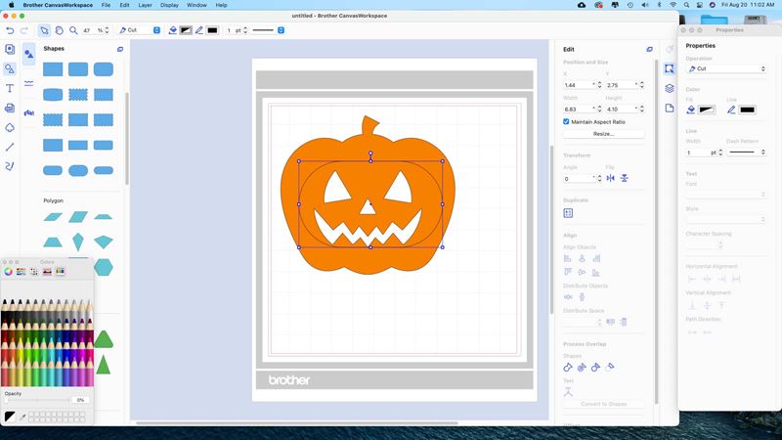The image size is (782, 440).
Task: Click the flip horizontal icon under Transform
Action: pyautogui.click(x=610, y=178)
